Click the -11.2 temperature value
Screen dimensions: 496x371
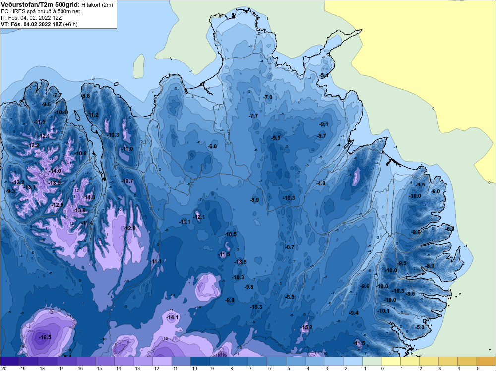pos(92,115)
